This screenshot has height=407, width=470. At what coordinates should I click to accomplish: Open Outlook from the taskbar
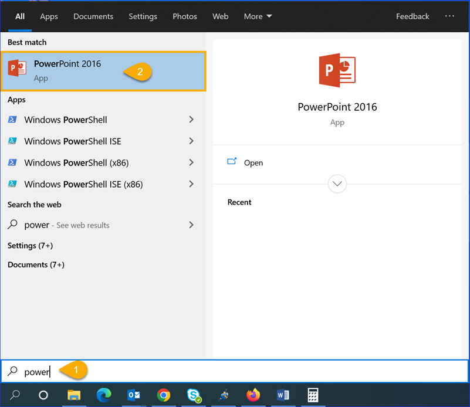134,395
